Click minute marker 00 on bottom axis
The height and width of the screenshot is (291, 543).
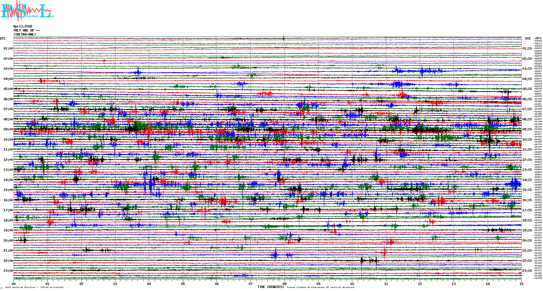14,284
